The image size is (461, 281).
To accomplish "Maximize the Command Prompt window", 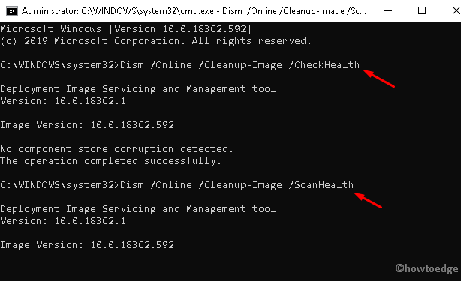I will coord(422,10).
